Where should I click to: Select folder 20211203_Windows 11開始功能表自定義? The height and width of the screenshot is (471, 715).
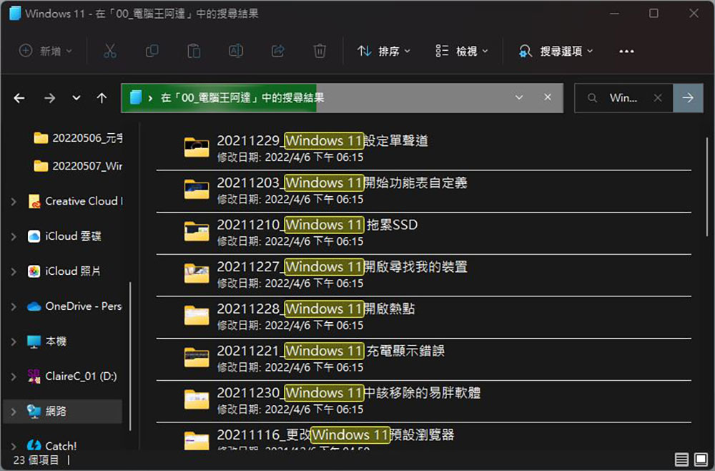(423, 191)
